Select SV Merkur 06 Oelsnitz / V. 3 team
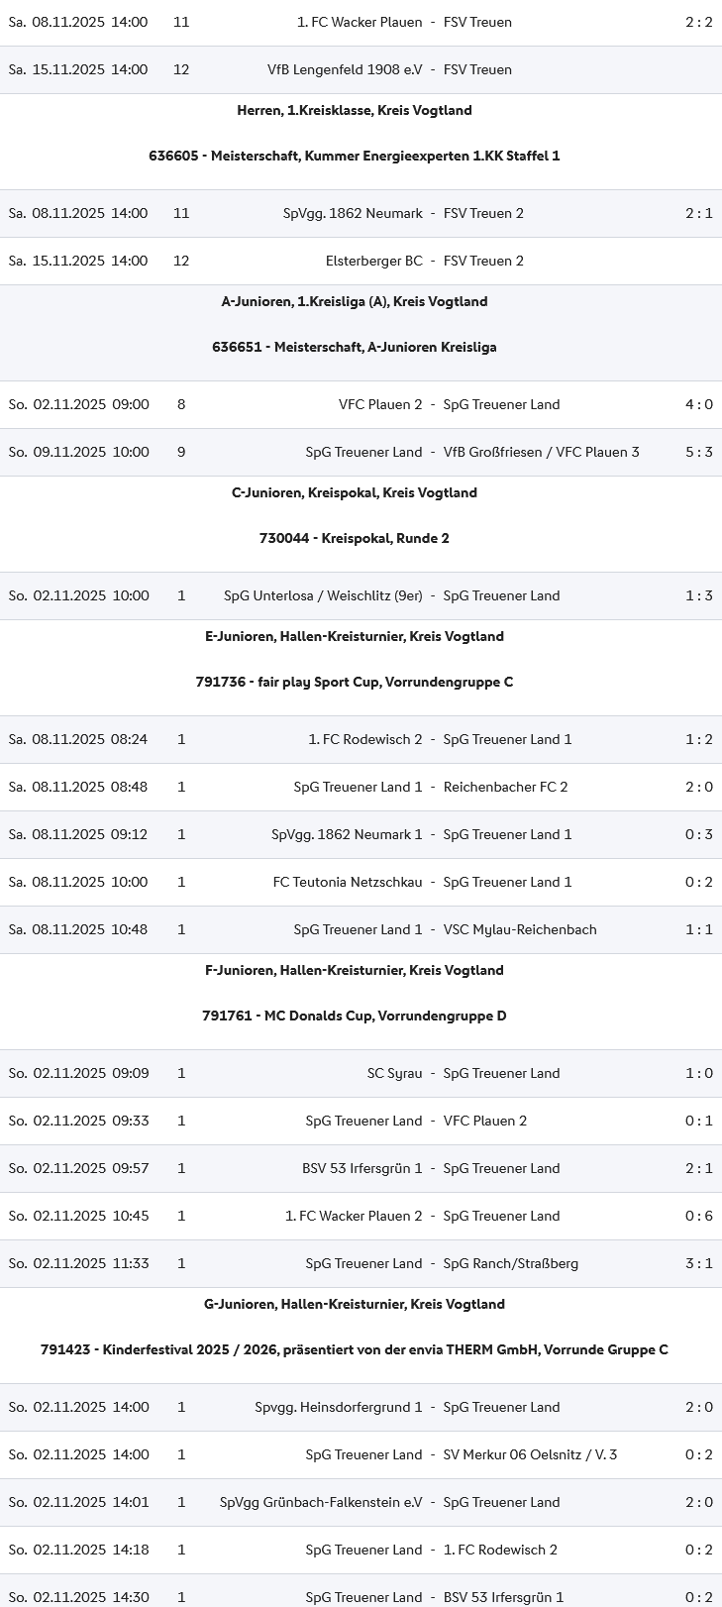The height and width of the screenshot is (1607, 722). (530, 1454)
